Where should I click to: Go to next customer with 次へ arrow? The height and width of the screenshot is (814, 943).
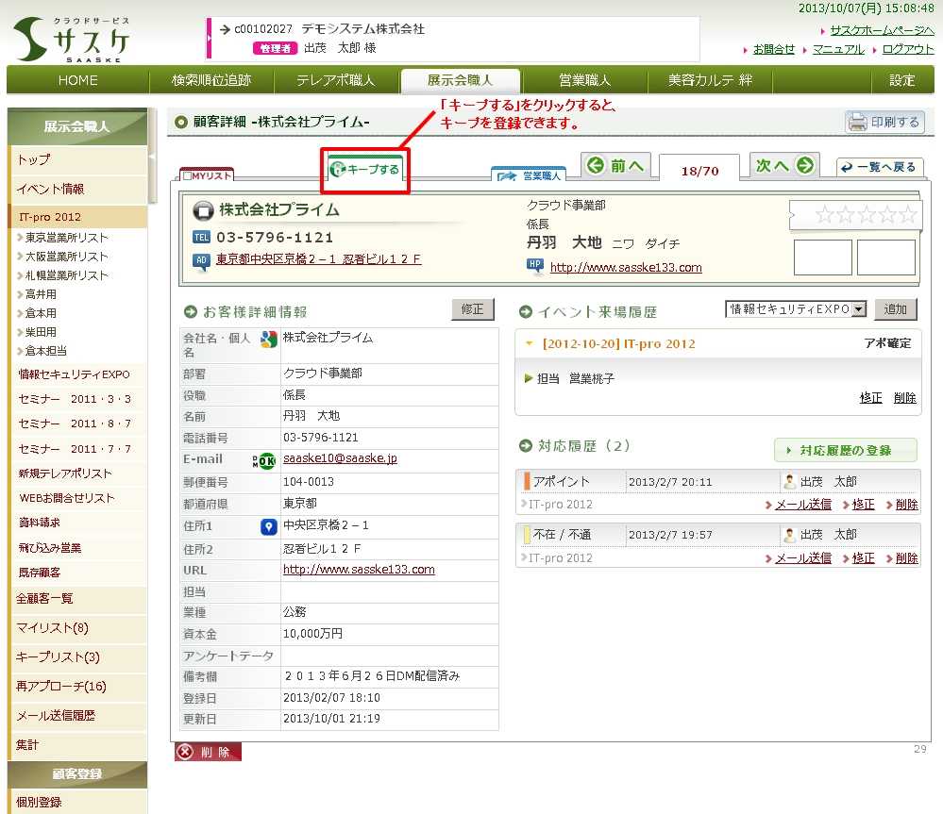pos(804,166)
